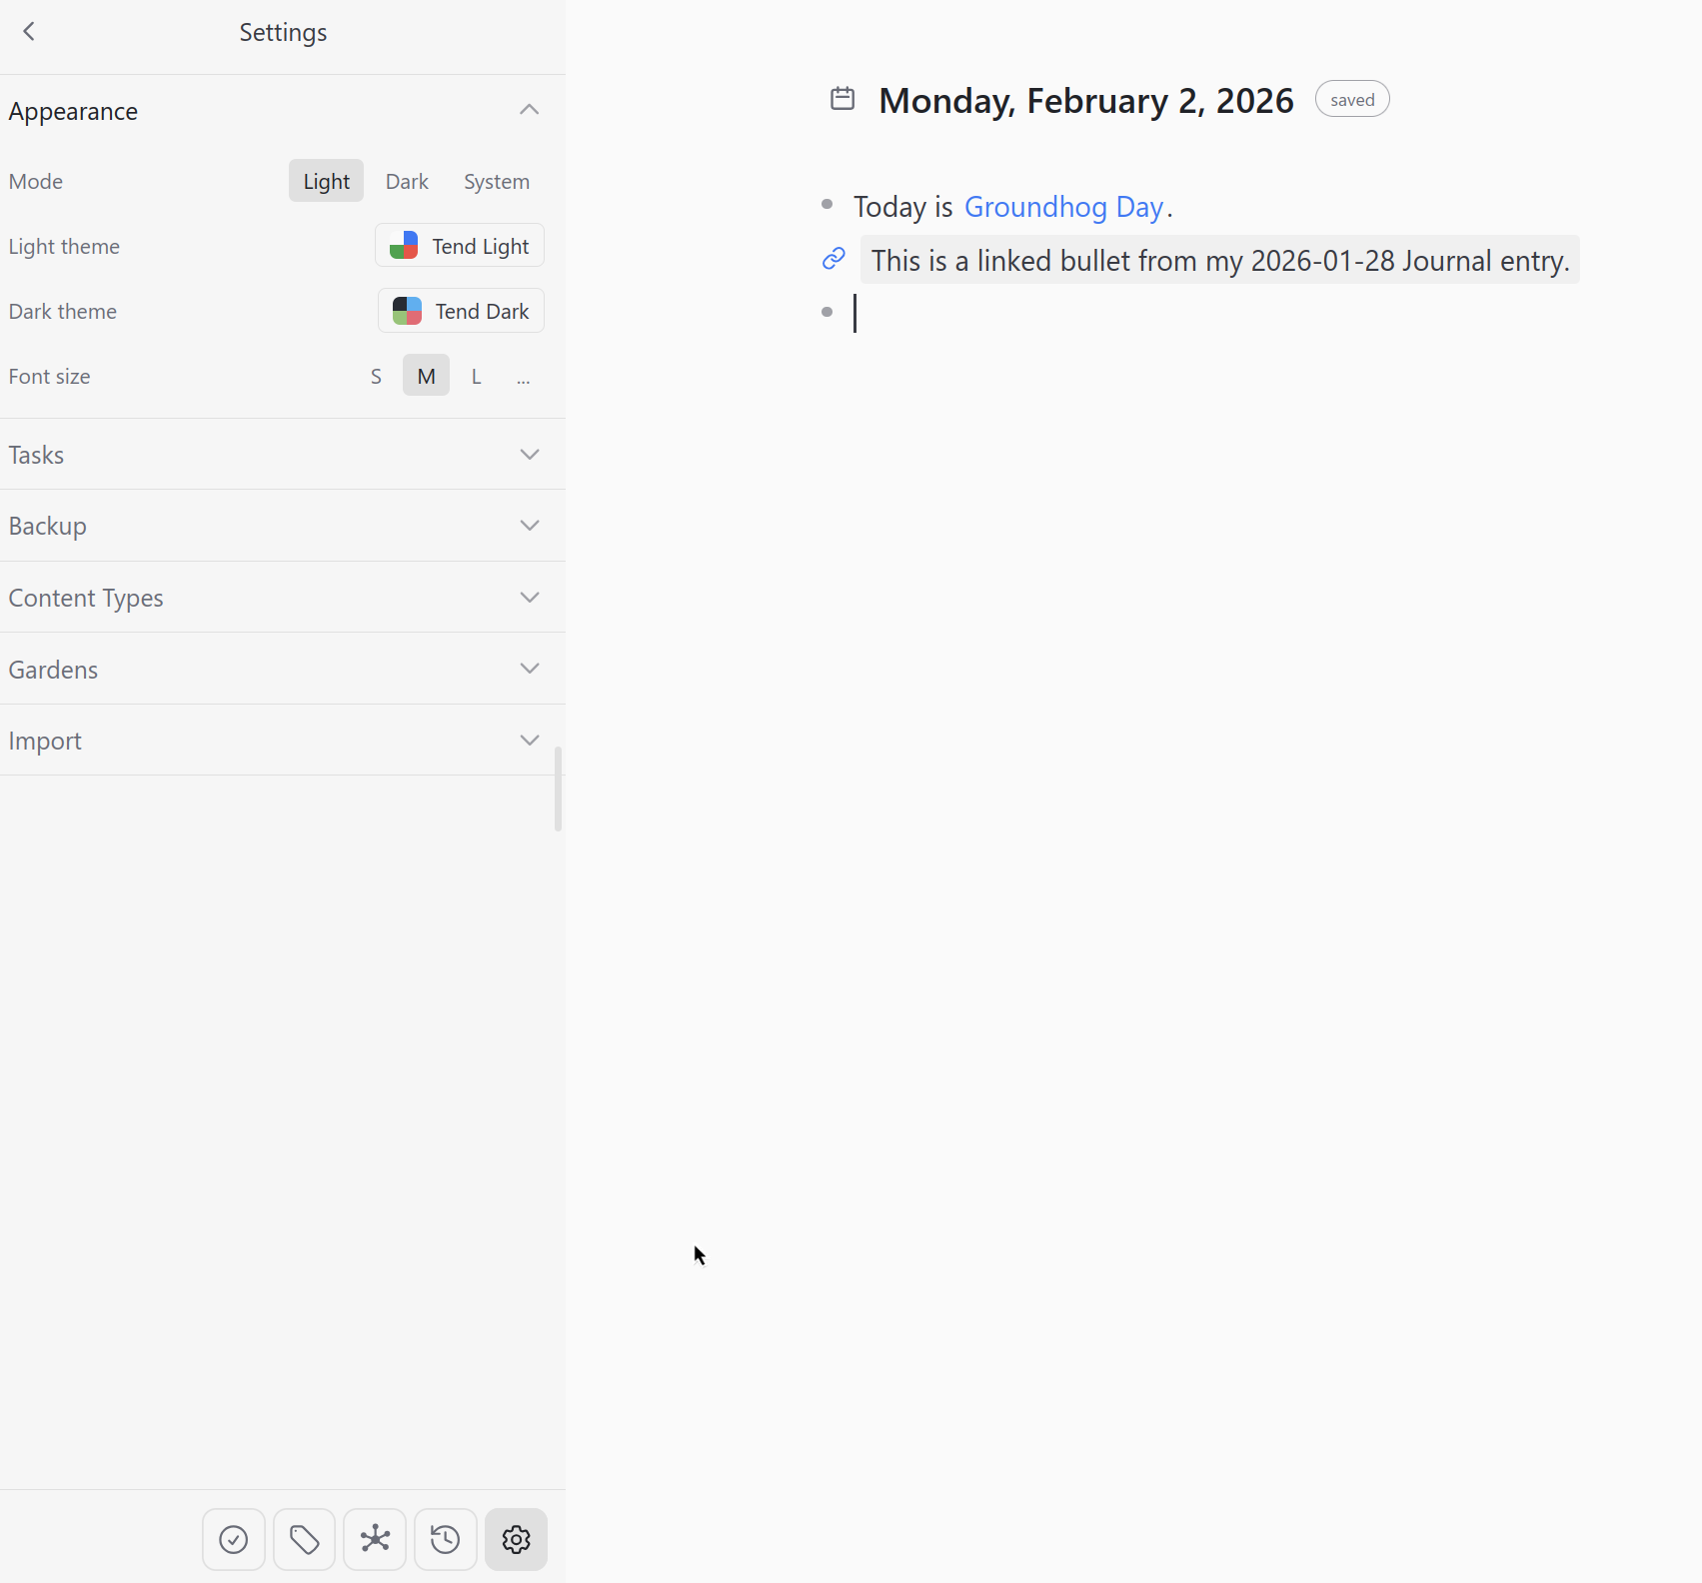Click the link icon beside the linked bullet
The image size is (1702, 1583).
(834, 259)
